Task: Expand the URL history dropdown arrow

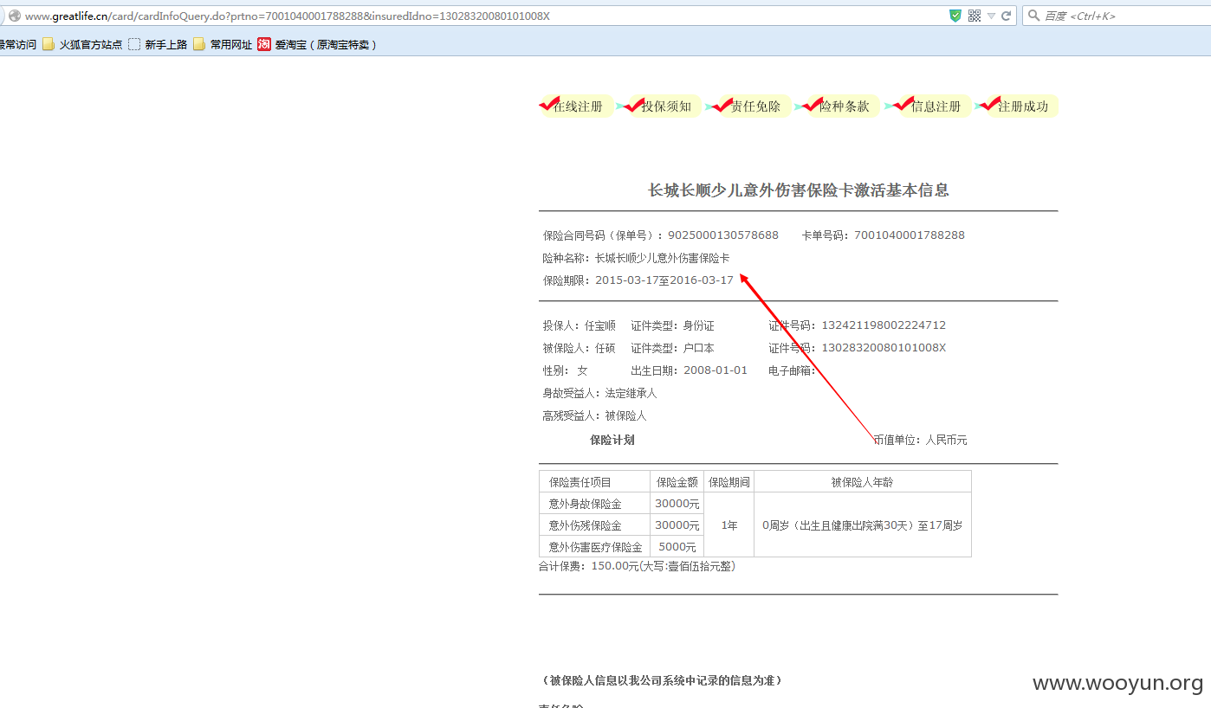Action: point(992,16)
